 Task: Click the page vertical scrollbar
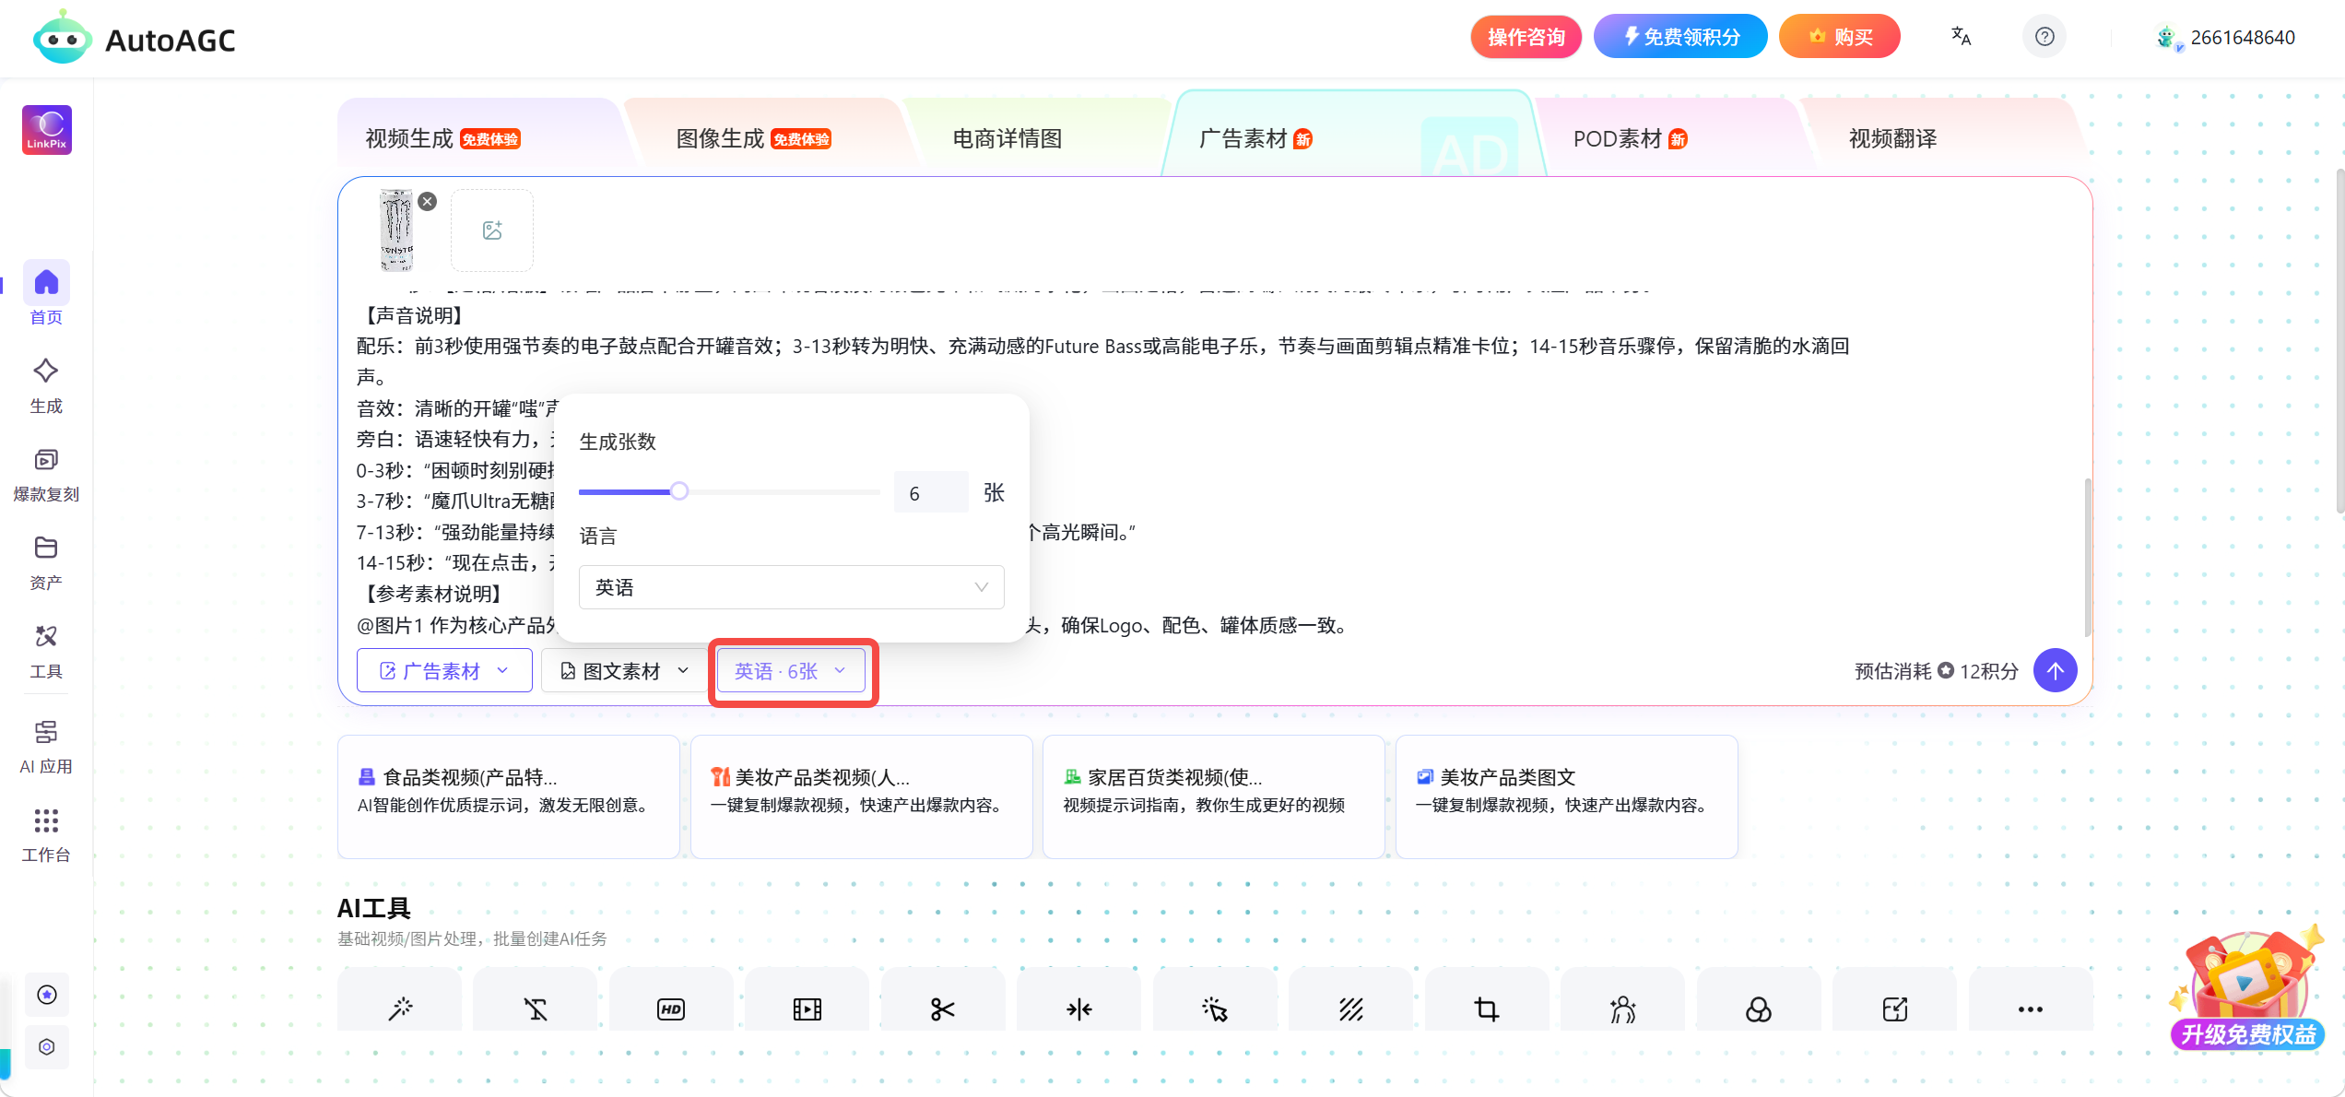point(2339,341)
